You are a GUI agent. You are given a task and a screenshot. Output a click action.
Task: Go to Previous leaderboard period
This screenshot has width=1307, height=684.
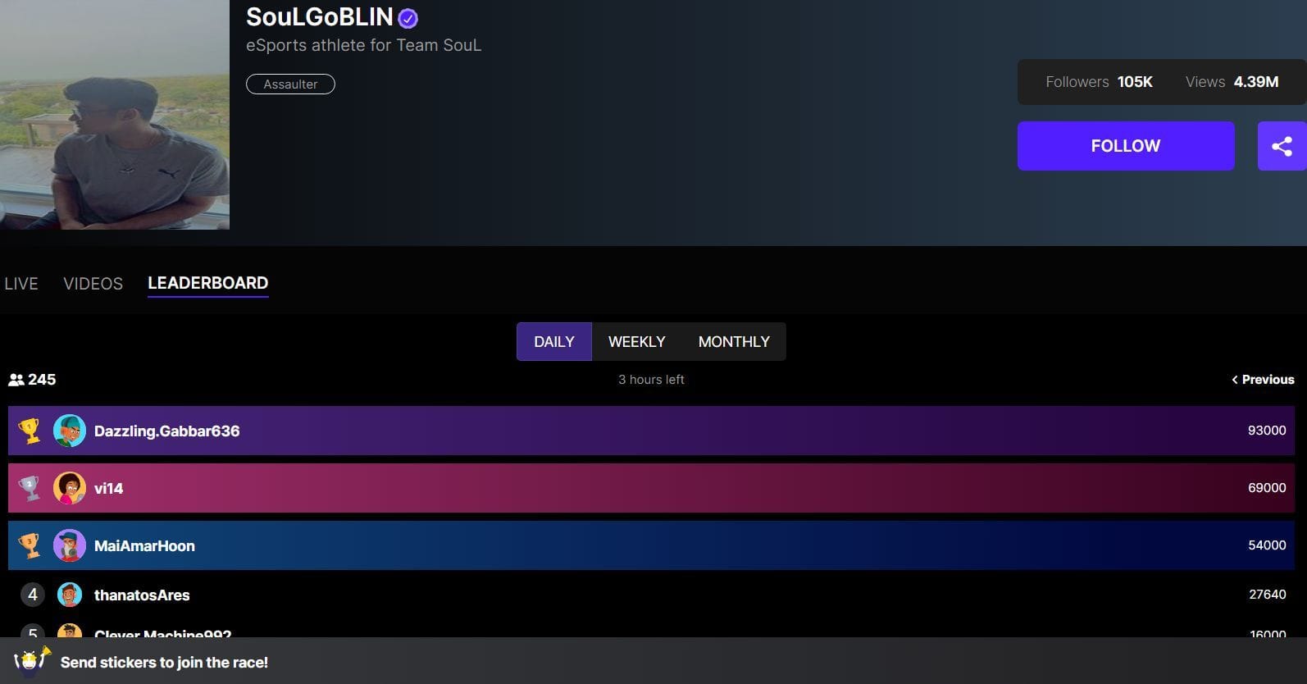[x=1263, y=380]
